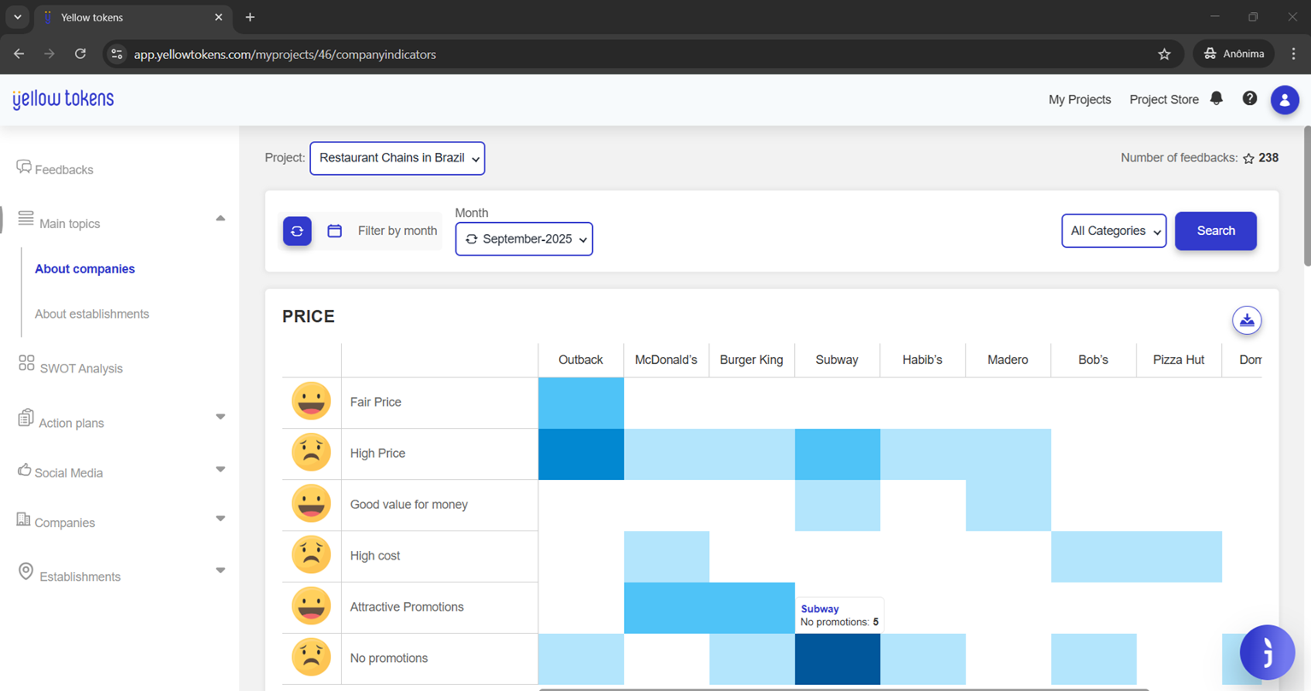Viewport: 1311px width, 691px height.
Task: Open the floating chat assistant button
Action: pos(1267,653)
